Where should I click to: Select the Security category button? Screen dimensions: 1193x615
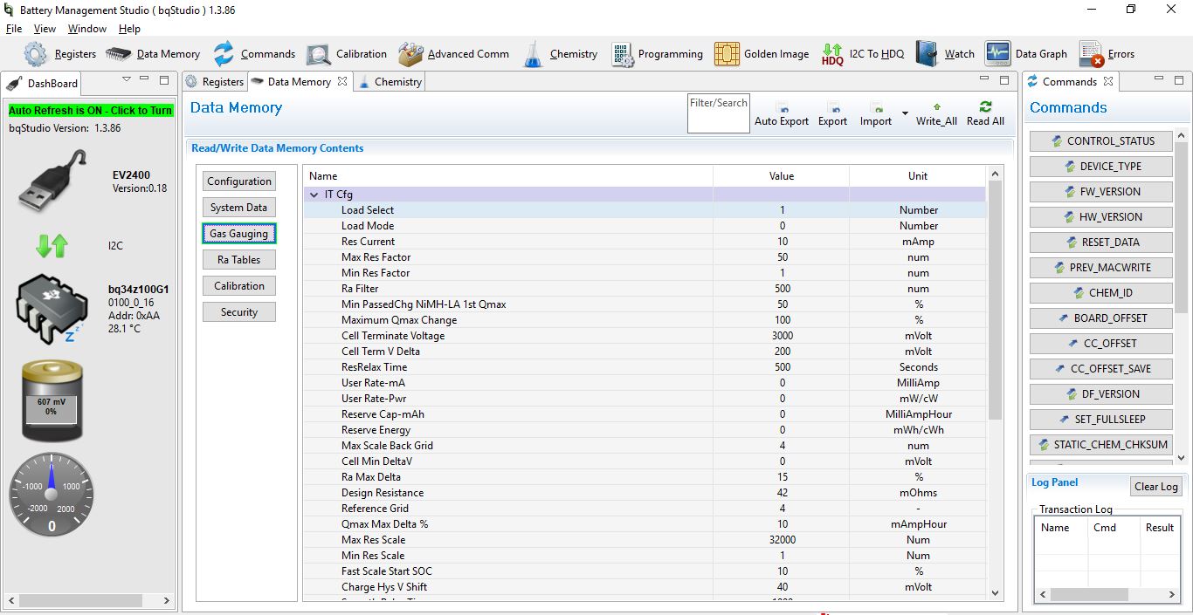pyautogui.click(x=239, y=312)
